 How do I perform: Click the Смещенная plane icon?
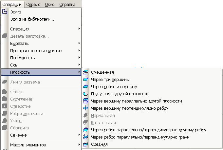[x=85, y=72]
